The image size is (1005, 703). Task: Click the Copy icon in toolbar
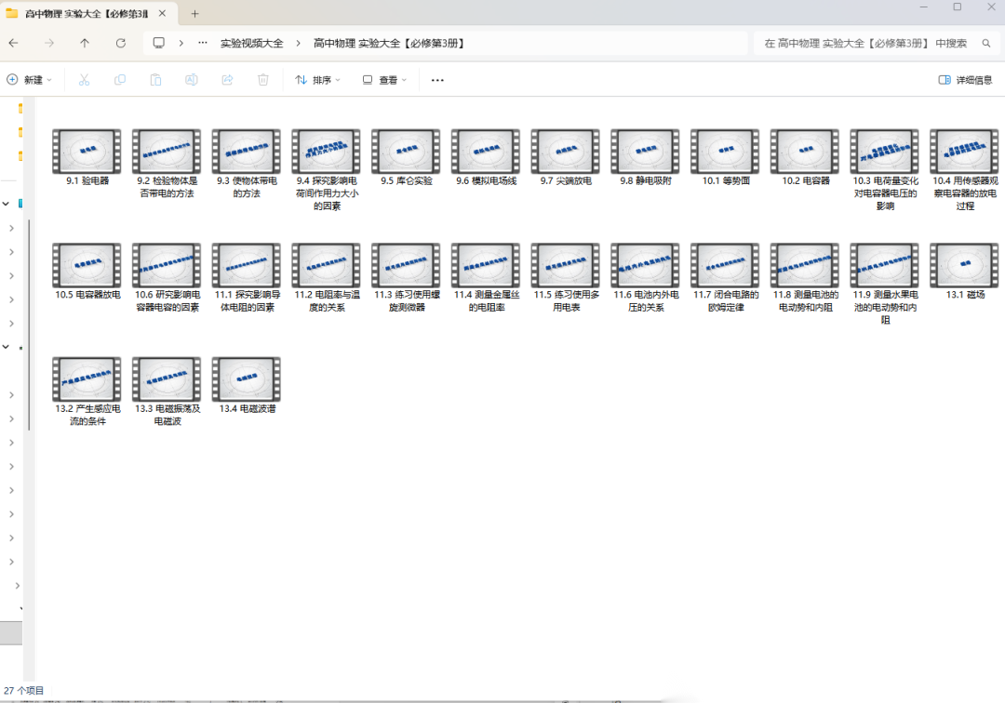pos(119,80)
